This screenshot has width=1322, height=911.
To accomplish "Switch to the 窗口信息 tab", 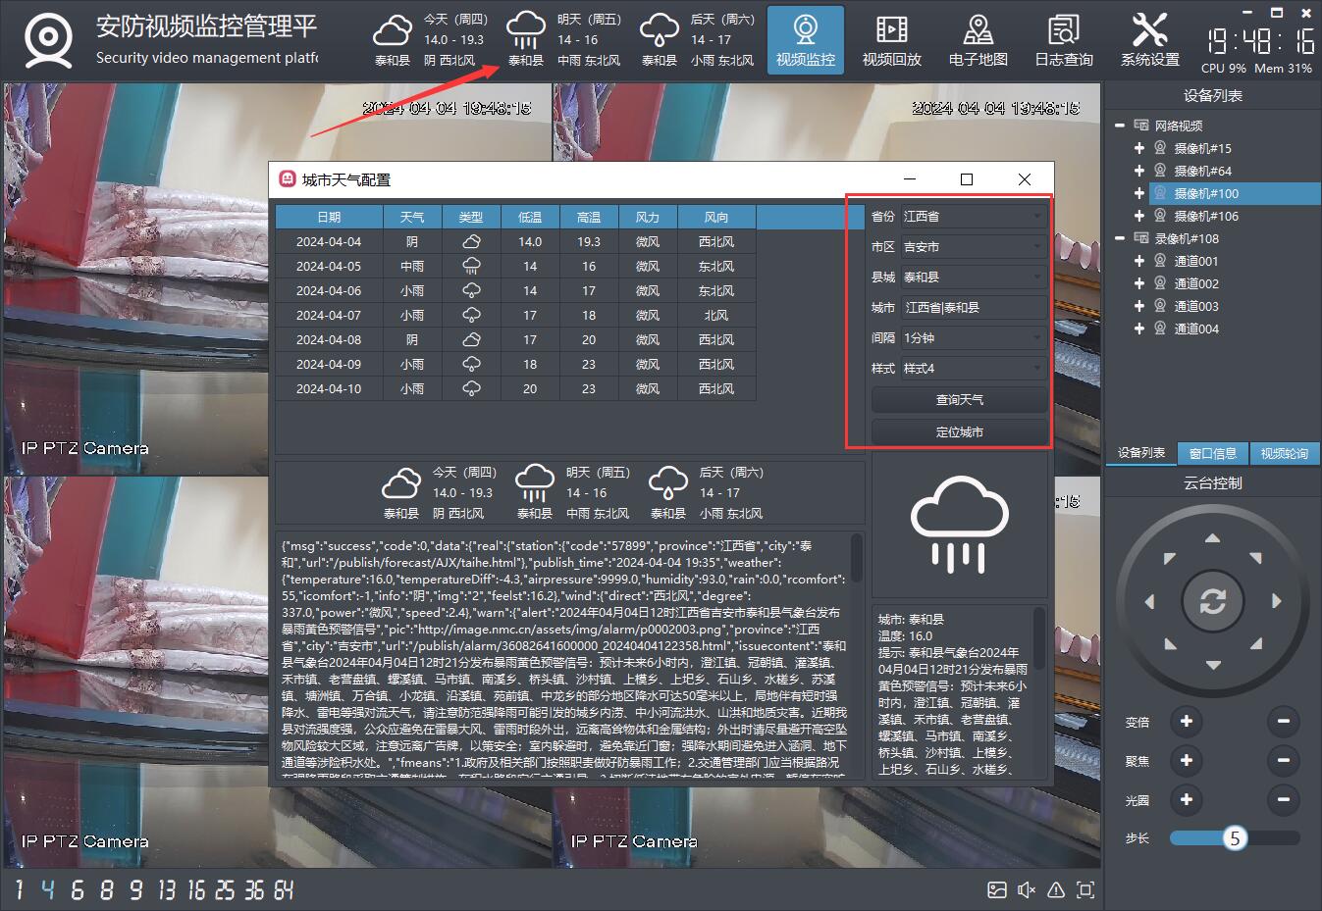I will click(x=1212, y=453).
